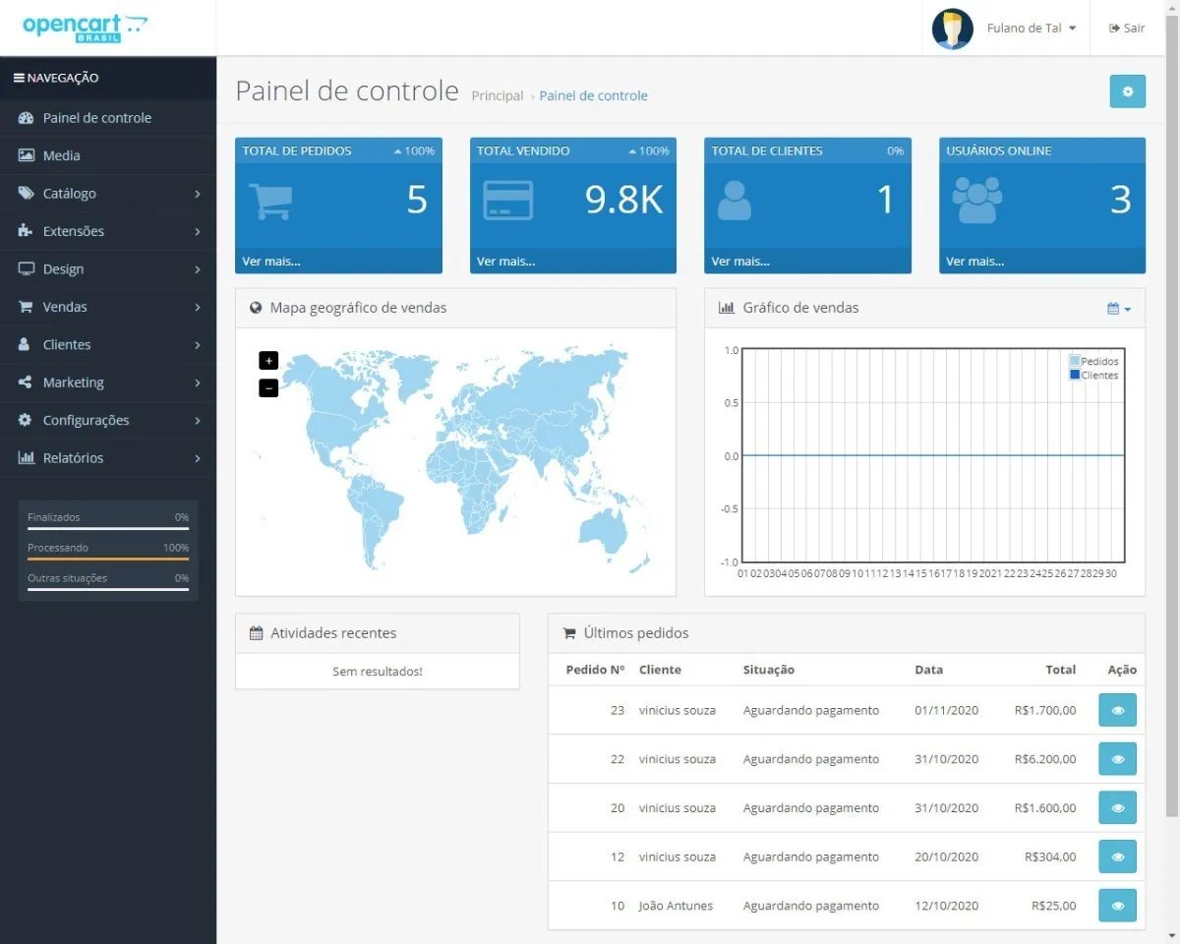Click Ver mais under Total de Clientes
The width and height of the screenshot is (1180, 944).
[x=740, y=262]
